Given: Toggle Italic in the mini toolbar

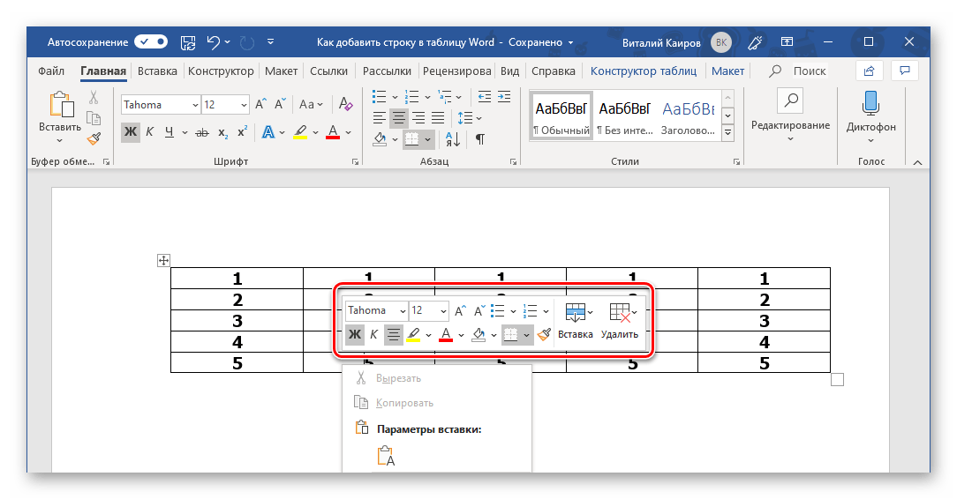Looking at the screenshot, I should coord(373,334).
